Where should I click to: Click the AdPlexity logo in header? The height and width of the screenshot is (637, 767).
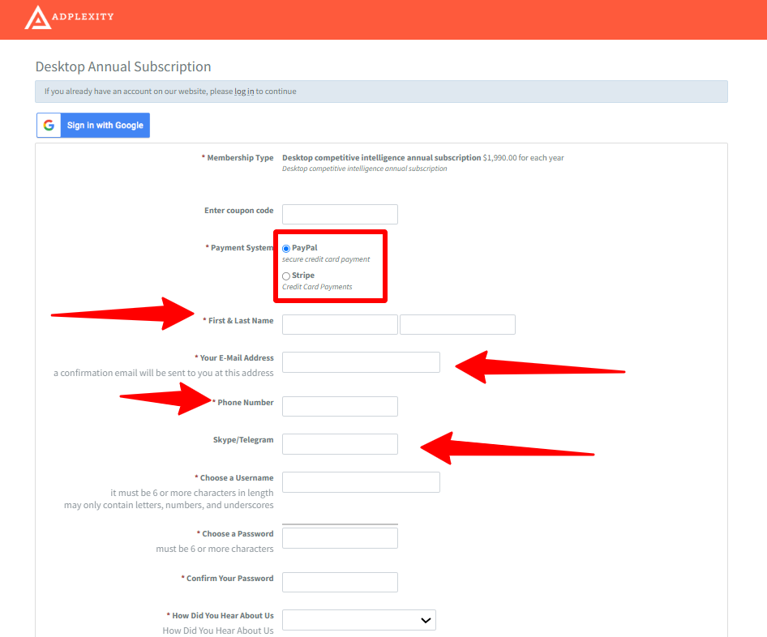(x=69, y=17)
